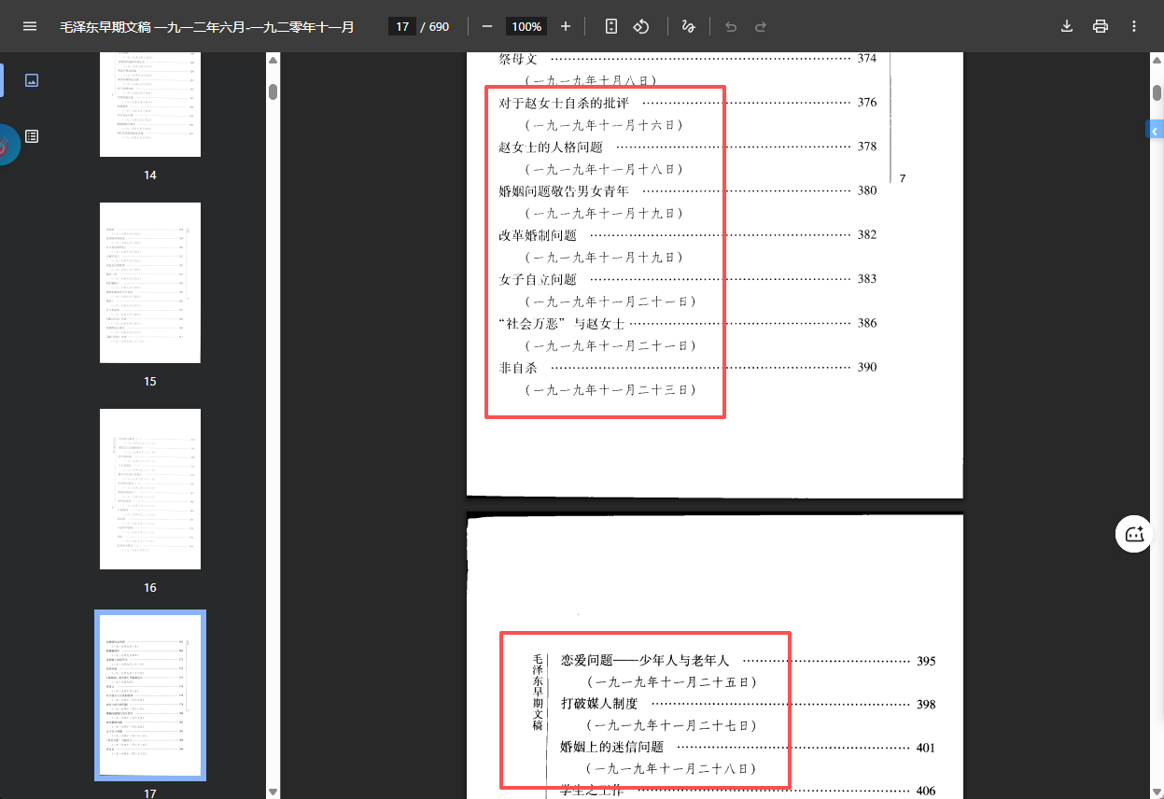Select page 16 thumbnail
1164x799 pixels.
point(150,489)
